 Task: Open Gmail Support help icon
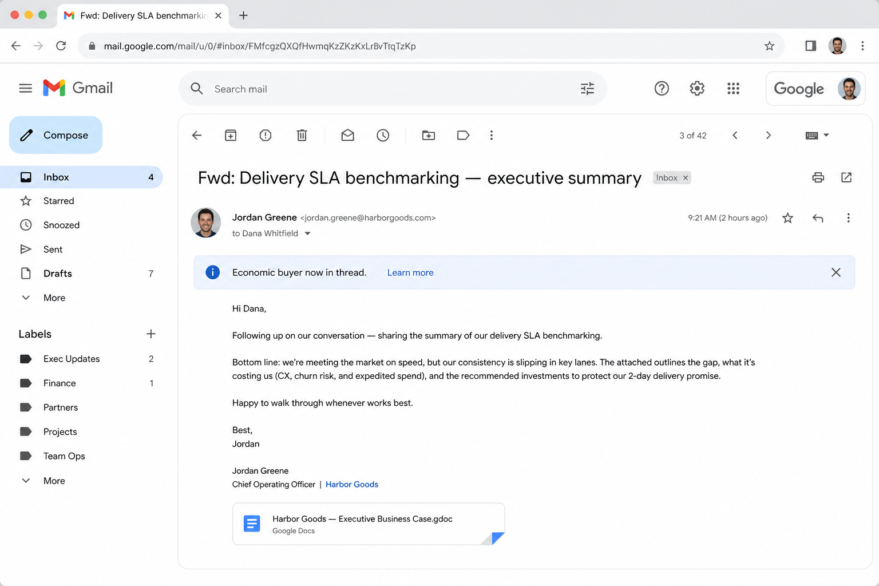pos(662,89)
